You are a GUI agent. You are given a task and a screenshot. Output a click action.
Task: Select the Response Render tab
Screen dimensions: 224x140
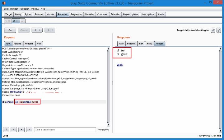pos(159,44)
